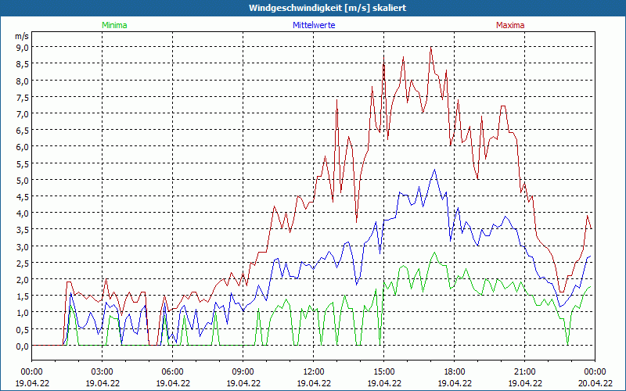Click the 18:00 time axis label
The image size is (626, 391).
coord(454,372)
